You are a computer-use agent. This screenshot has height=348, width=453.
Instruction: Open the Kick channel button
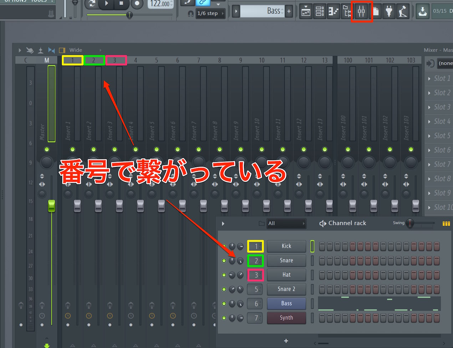286,246
